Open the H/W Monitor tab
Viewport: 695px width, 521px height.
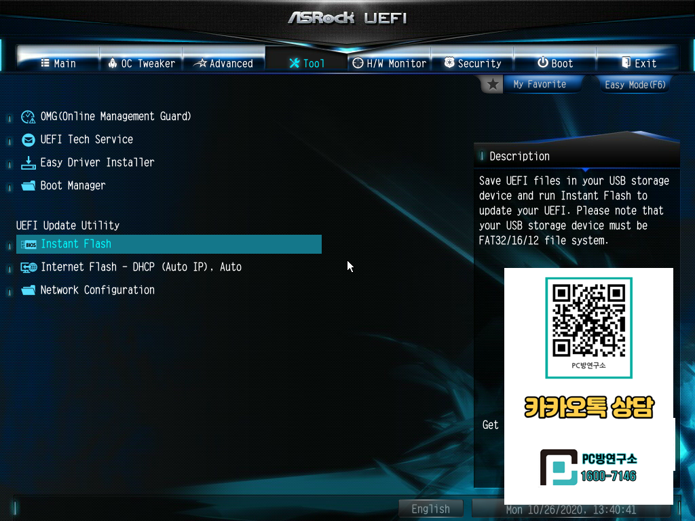389,63
